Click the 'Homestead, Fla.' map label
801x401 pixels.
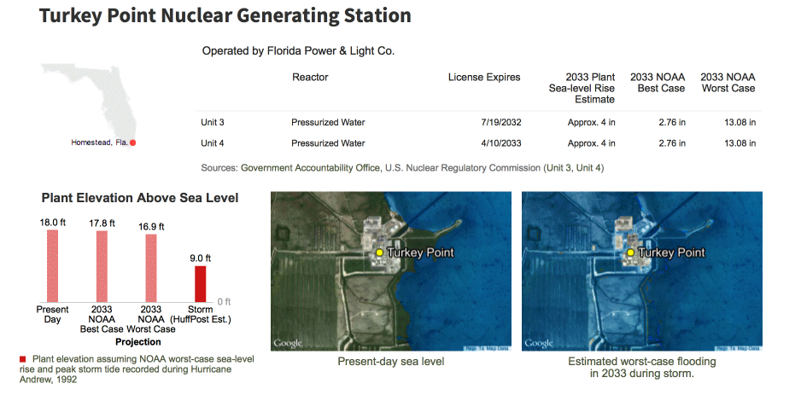tap(99, 142)
